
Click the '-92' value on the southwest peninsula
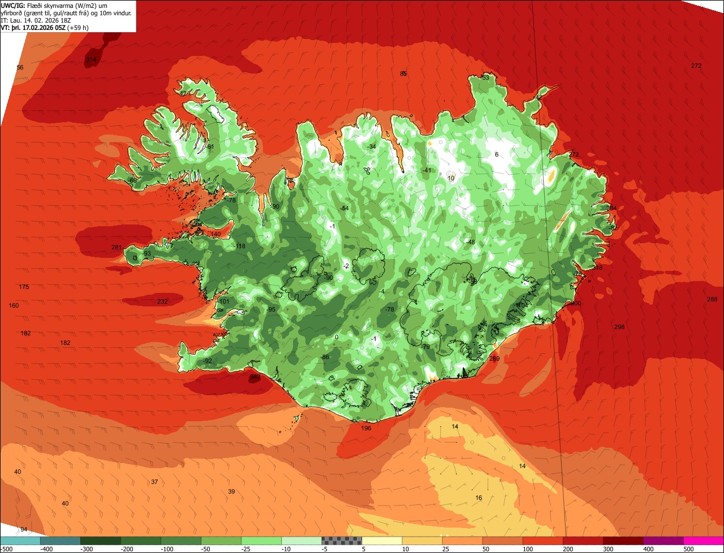[x=208, y=361]
